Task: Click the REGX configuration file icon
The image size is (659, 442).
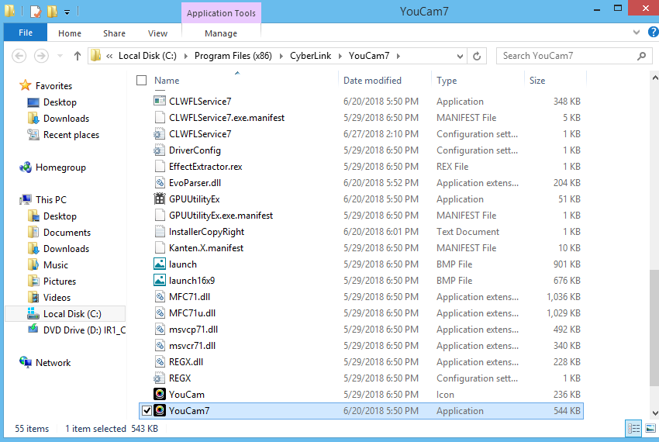Action: (x=159, y=378)
